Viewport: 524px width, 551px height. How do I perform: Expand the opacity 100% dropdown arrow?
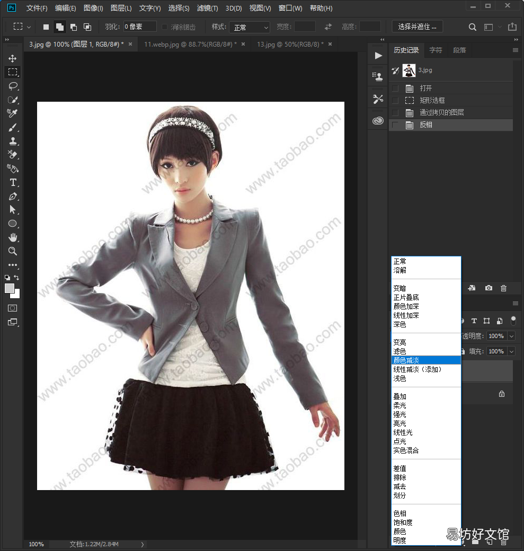click(x=512, y=336)
